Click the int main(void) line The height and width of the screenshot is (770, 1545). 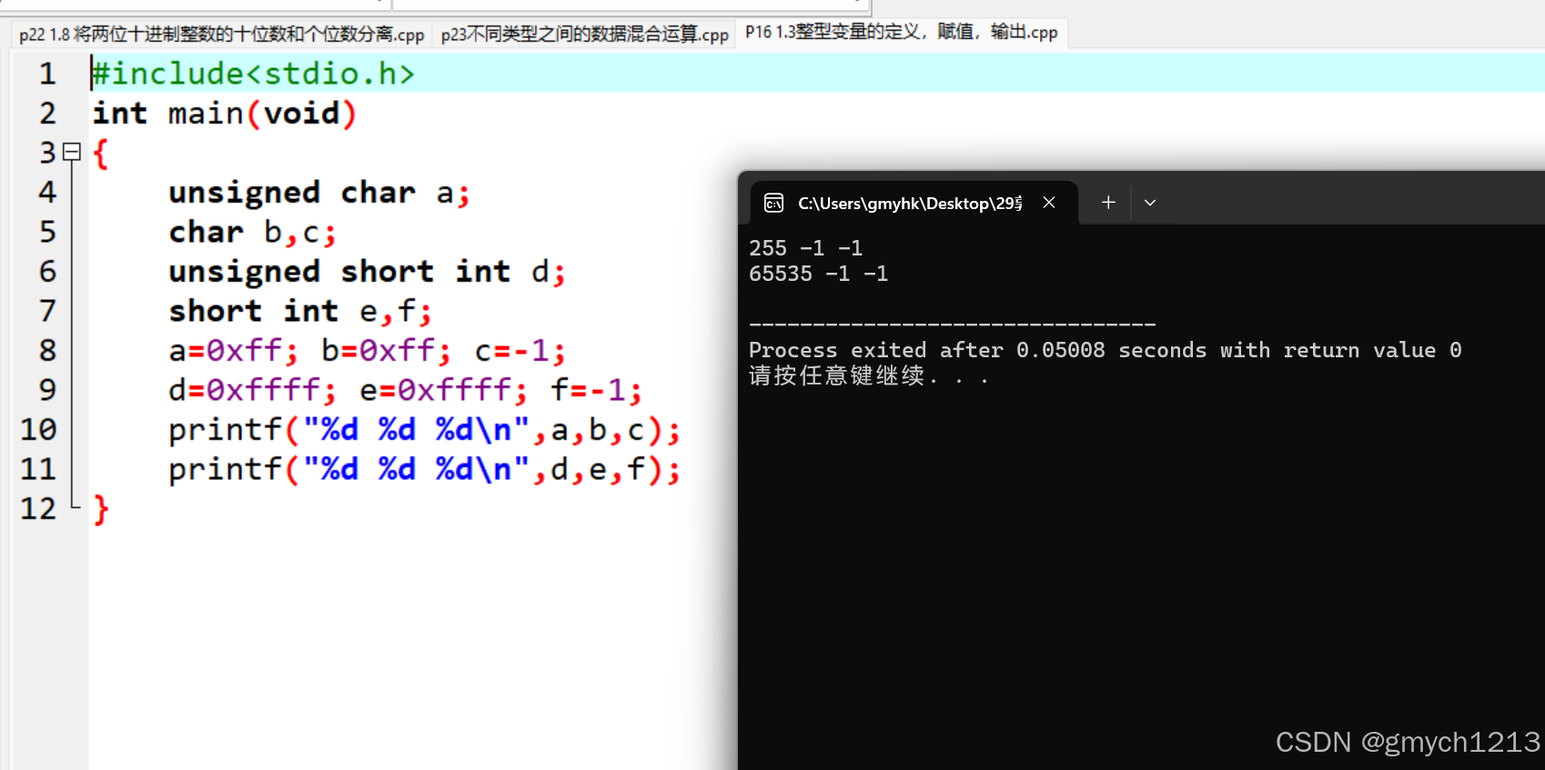click(224, 114)
